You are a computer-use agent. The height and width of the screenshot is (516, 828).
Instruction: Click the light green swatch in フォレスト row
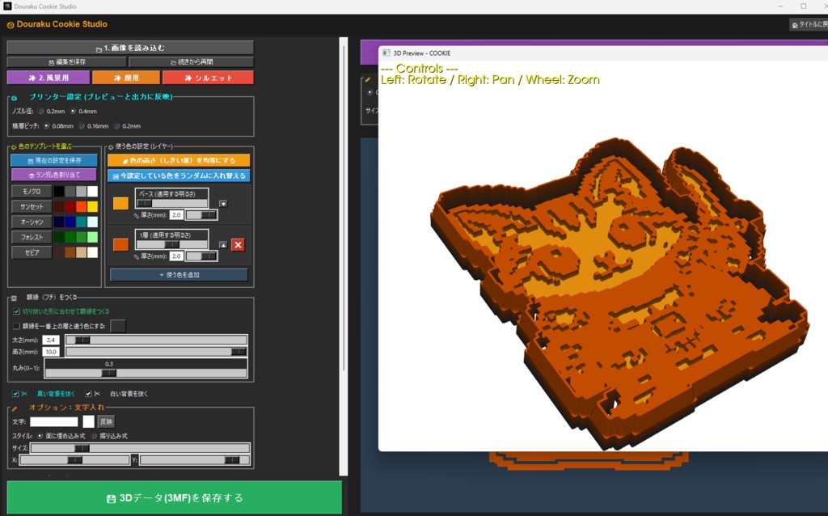(92, 237)
